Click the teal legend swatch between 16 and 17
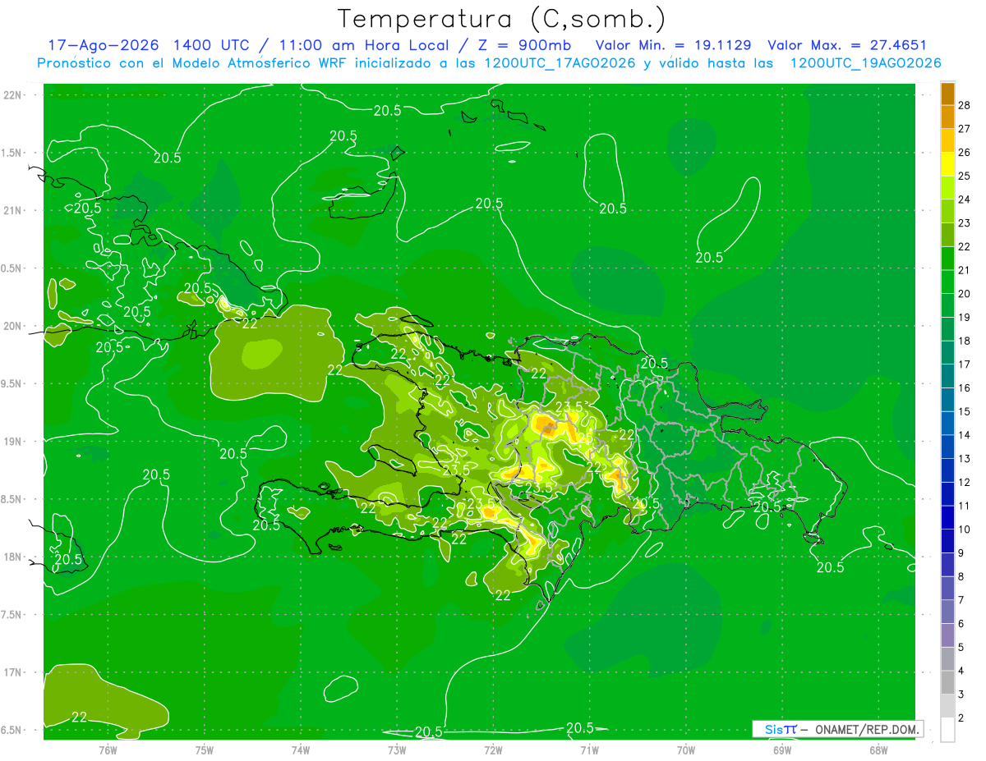The image size is (986, 761). click(947, 377)
